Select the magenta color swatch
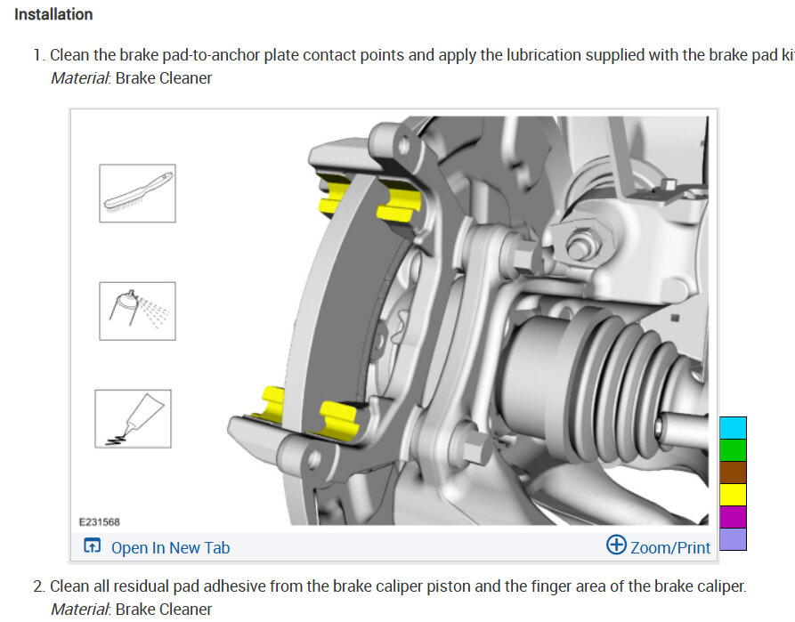 (734, 517)
